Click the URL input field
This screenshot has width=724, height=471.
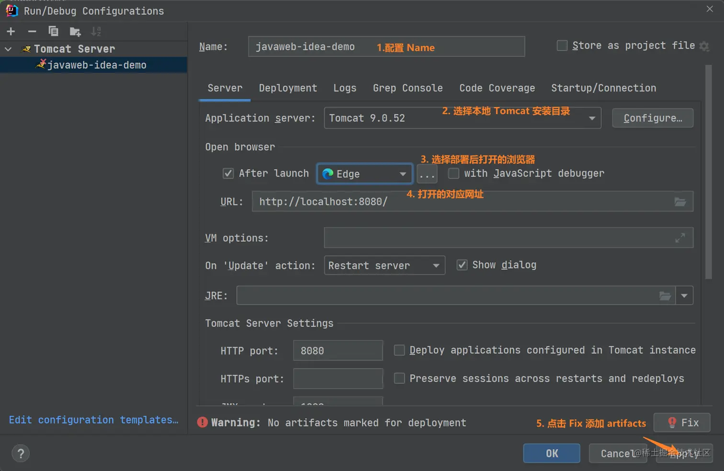(472, 202)
